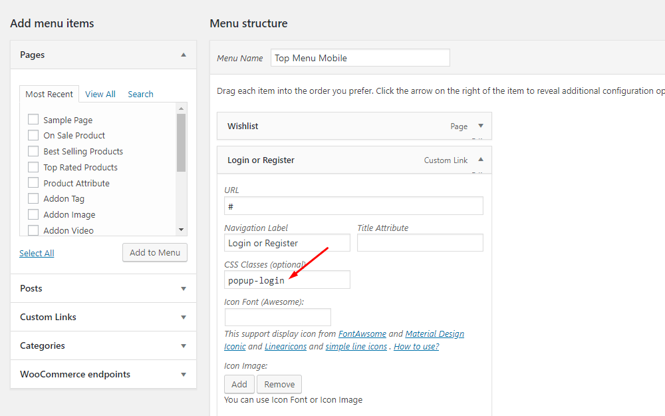This screenshot has width=665, height=416.
Task: Open the Material Design Iconic link
Action: point(435,334)
